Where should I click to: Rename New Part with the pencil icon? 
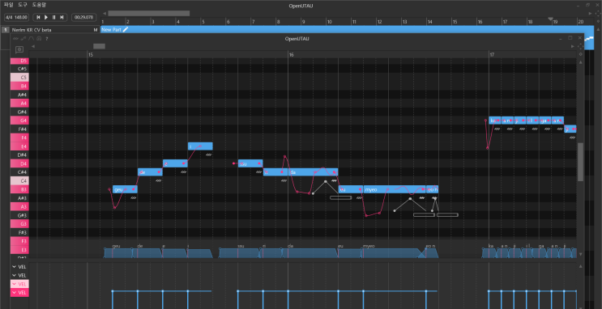tap(125, 29)
